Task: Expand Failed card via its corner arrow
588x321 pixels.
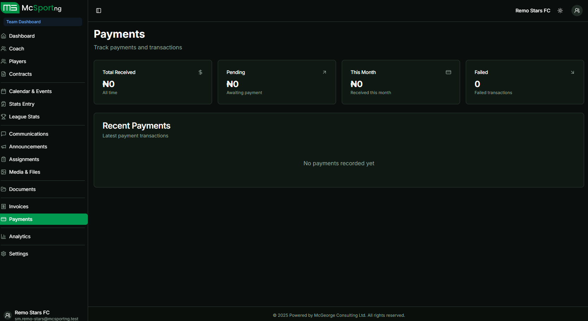Action: point(572,72)
